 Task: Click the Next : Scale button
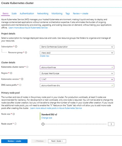[x=57, y=141]
